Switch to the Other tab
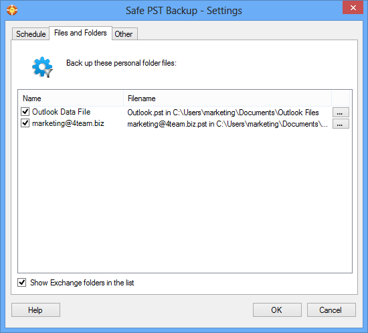Viewport: 368px width, 333px height. coord(124,34)
